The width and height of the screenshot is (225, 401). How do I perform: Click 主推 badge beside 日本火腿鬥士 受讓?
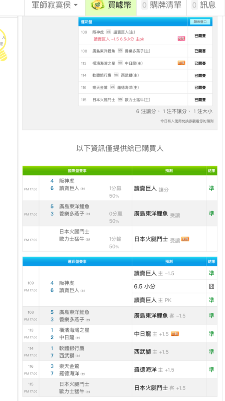[185, 239]
